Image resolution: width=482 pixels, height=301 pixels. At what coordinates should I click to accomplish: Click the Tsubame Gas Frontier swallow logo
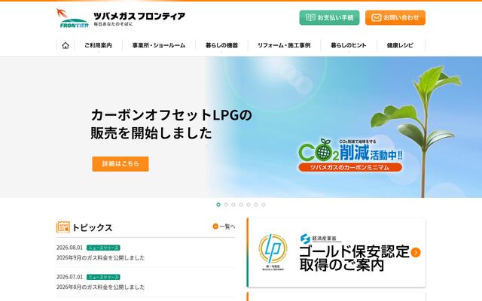(x=72, y=18)
